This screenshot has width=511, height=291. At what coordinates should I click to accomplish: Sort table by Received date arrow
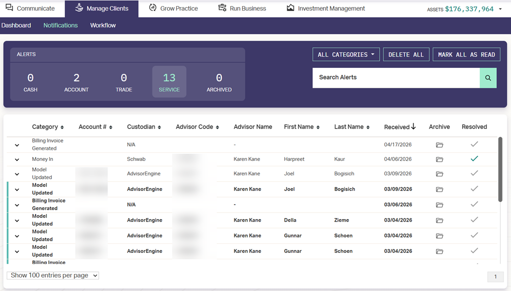413,127
